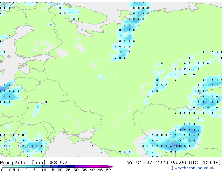This screenshot has height=171, width=222.
Task: Click the 25–30 mm navy legend swatch
Action: click(71, 166)
